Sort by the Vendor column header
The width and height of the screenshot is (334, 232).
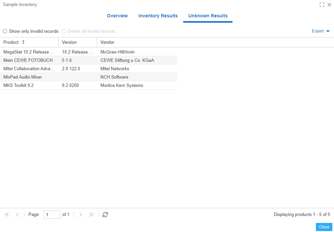pyautogui.click(x=107, y=42)
